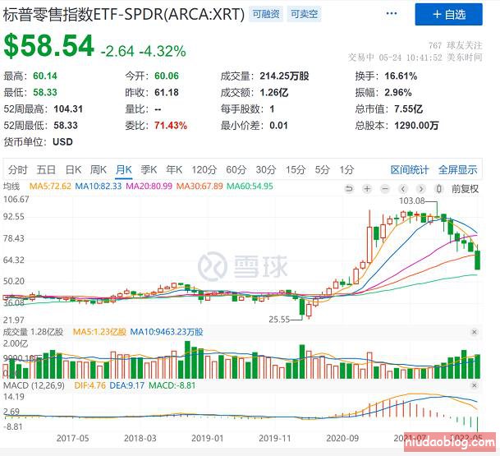500x456 pixels.
Task: Click the 767 球友关注 followers text
Action: point(456,46)
